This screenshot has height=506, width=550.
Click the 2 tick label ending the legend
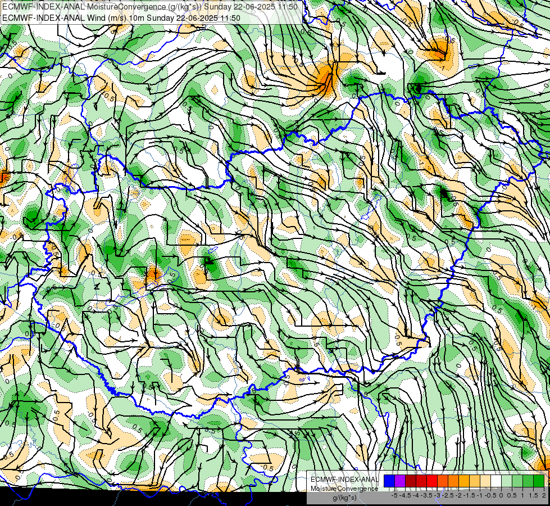tap(544, 495)
